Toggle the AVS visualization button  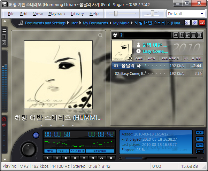(x=200, y=145)
